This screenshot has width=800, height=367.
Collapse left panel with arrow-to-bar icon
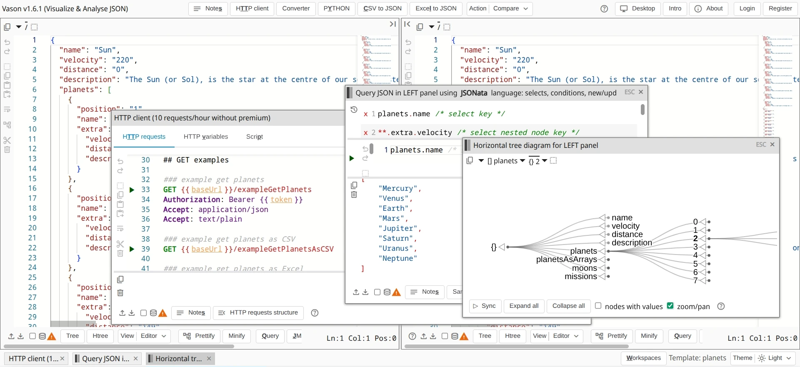392,24
